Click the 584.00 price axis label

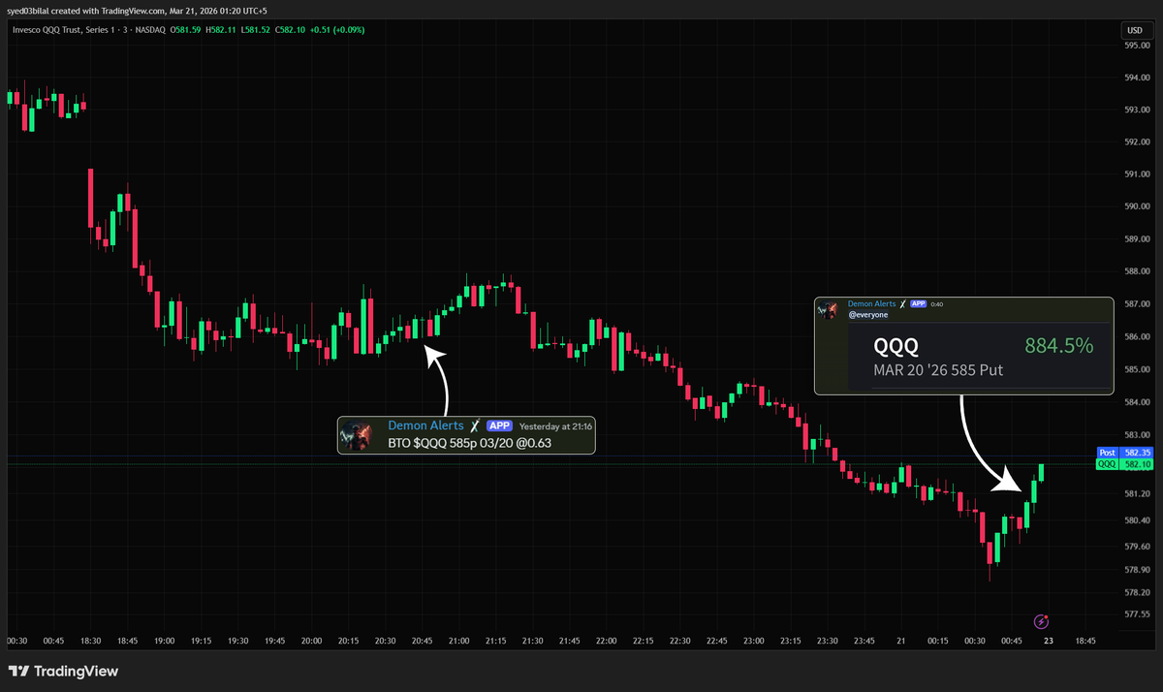click(x=1137, y=401)
